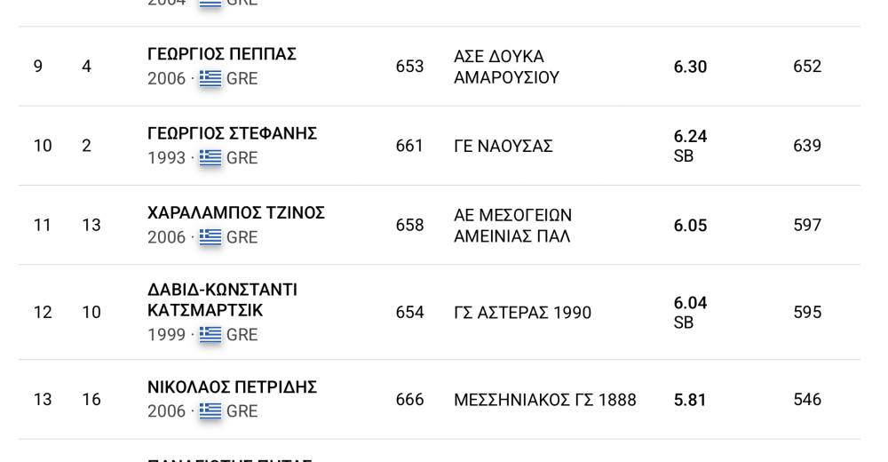Click Greek flag icon for ΝΙΚΟΛΑΟΣ ΠΕΤΡΙΔΗΣ

pos(210,411)
